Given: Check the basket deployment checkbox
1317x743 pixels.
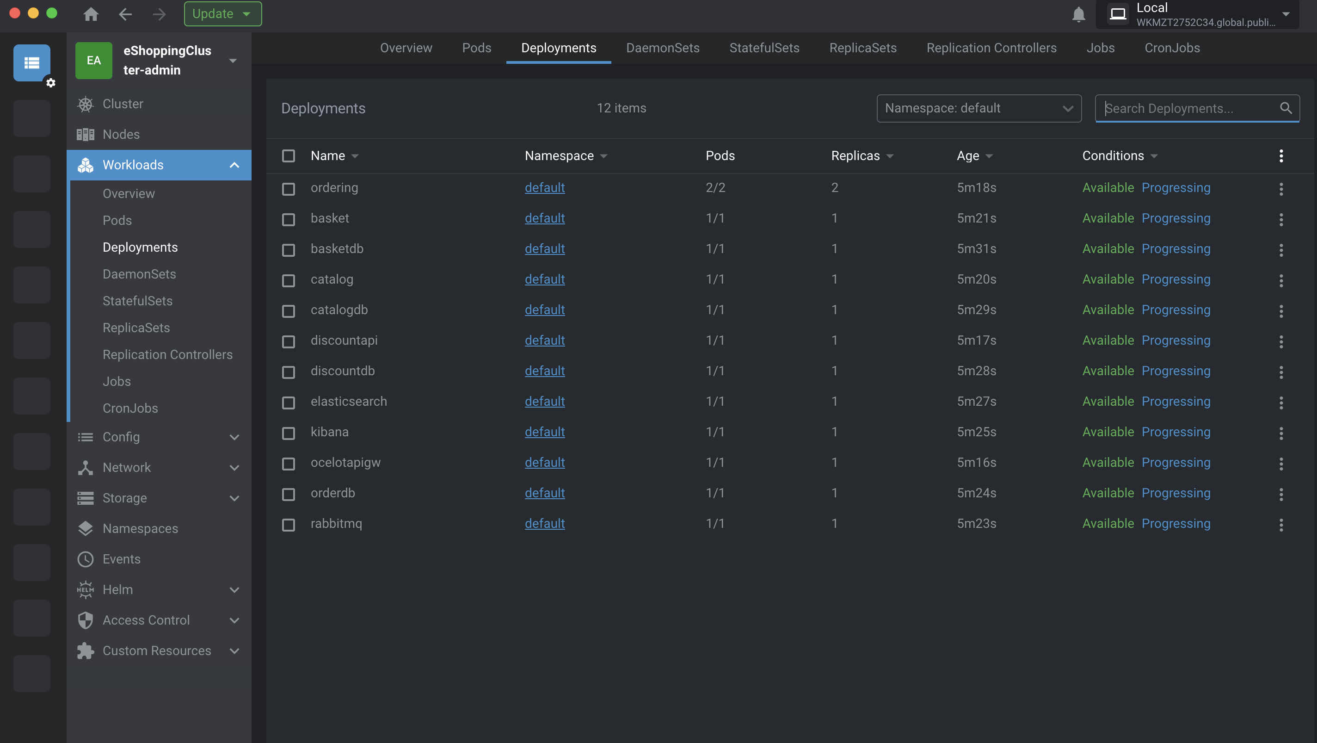Looking at the screenshot, I should (x=289, y=219).
